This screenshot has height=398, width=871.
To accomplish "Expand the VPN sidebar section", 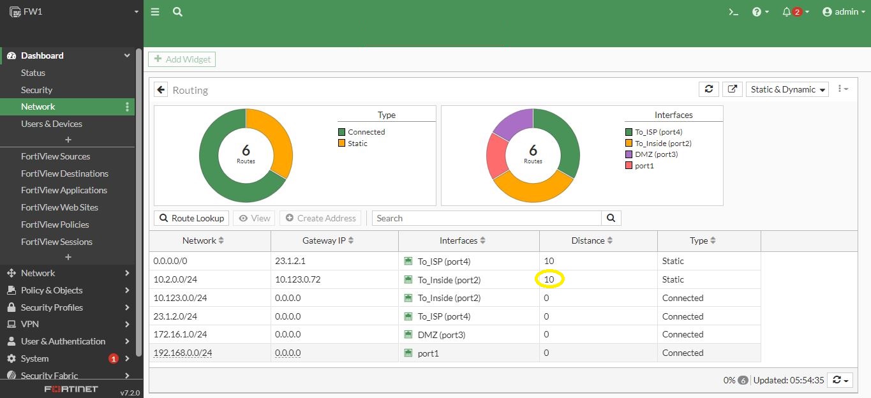I will (67, 324).
